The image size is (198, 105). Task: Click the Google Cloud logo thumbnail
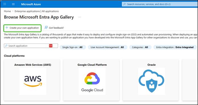pos(92,81)
